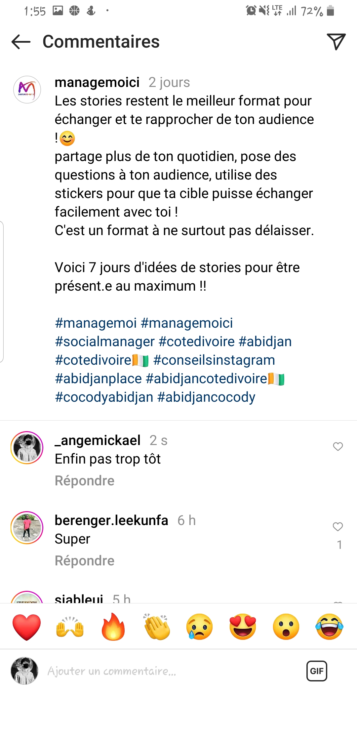Focus the "Ajouter un commentaire" field
The image size is (357, 734).
pyautogui.click(x=165, y=671)
